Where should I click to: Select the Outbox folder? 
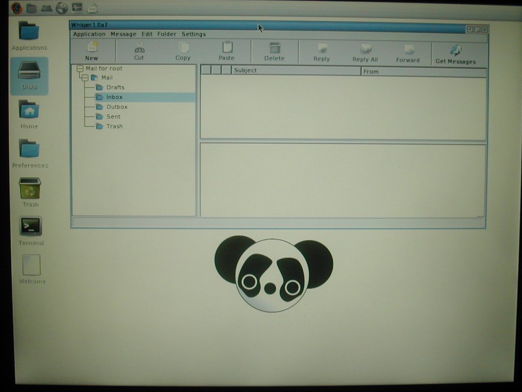coord(117,107)
